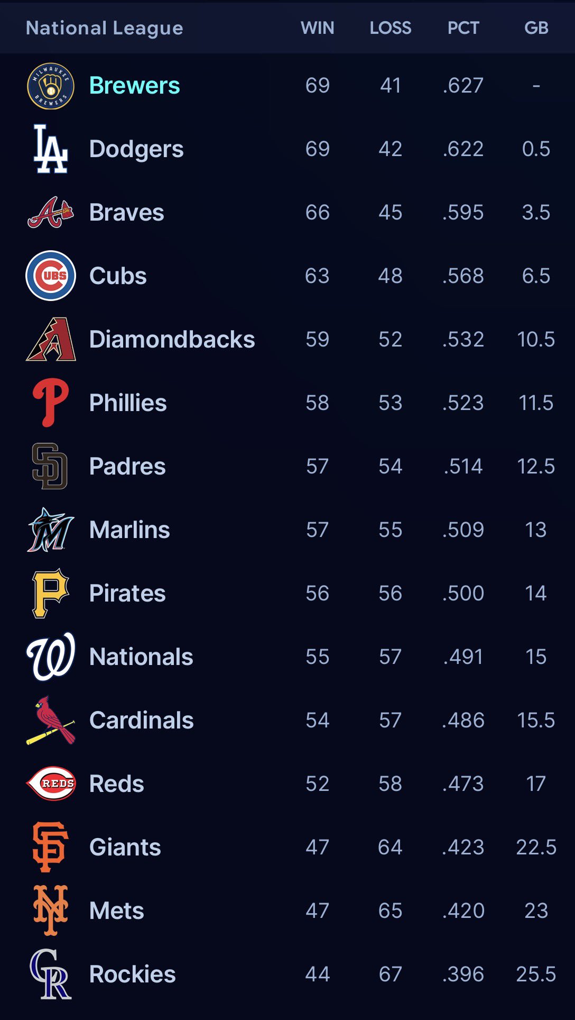Sort standings by WIN column header

coord(318,28)
